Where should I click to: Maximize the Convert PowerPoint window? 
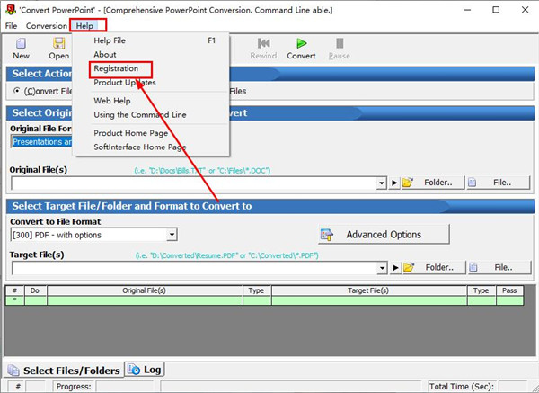click(496, 10)
